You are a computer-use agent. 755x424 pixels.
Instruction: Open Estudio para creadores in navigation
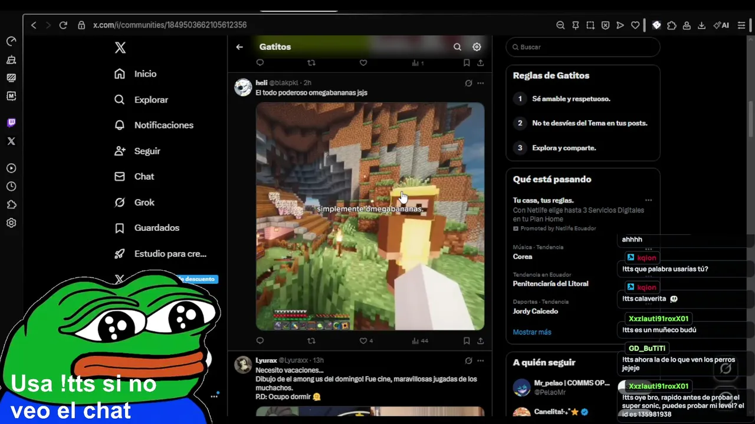click(x=160, y=254)
